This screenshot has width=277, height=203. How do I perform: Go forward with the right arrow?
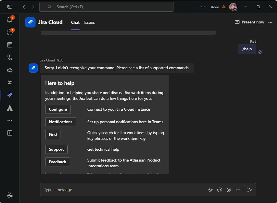[34, 7]
